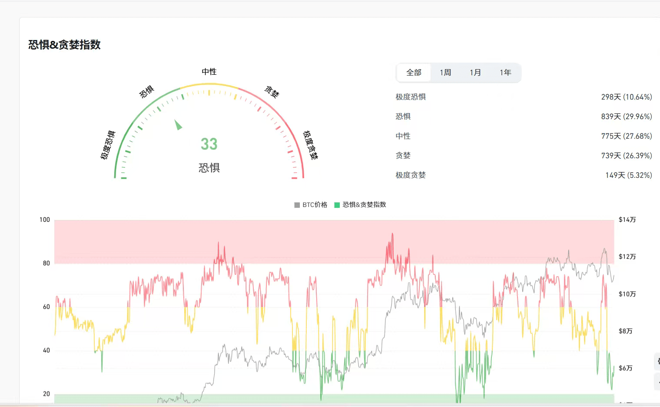Click the $14万 price axis label

click(x=627, y=220)
